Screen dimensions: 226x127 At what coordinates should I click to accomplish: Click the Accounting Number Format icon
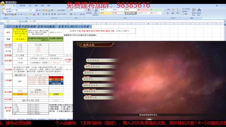click(x=71, y=14)
